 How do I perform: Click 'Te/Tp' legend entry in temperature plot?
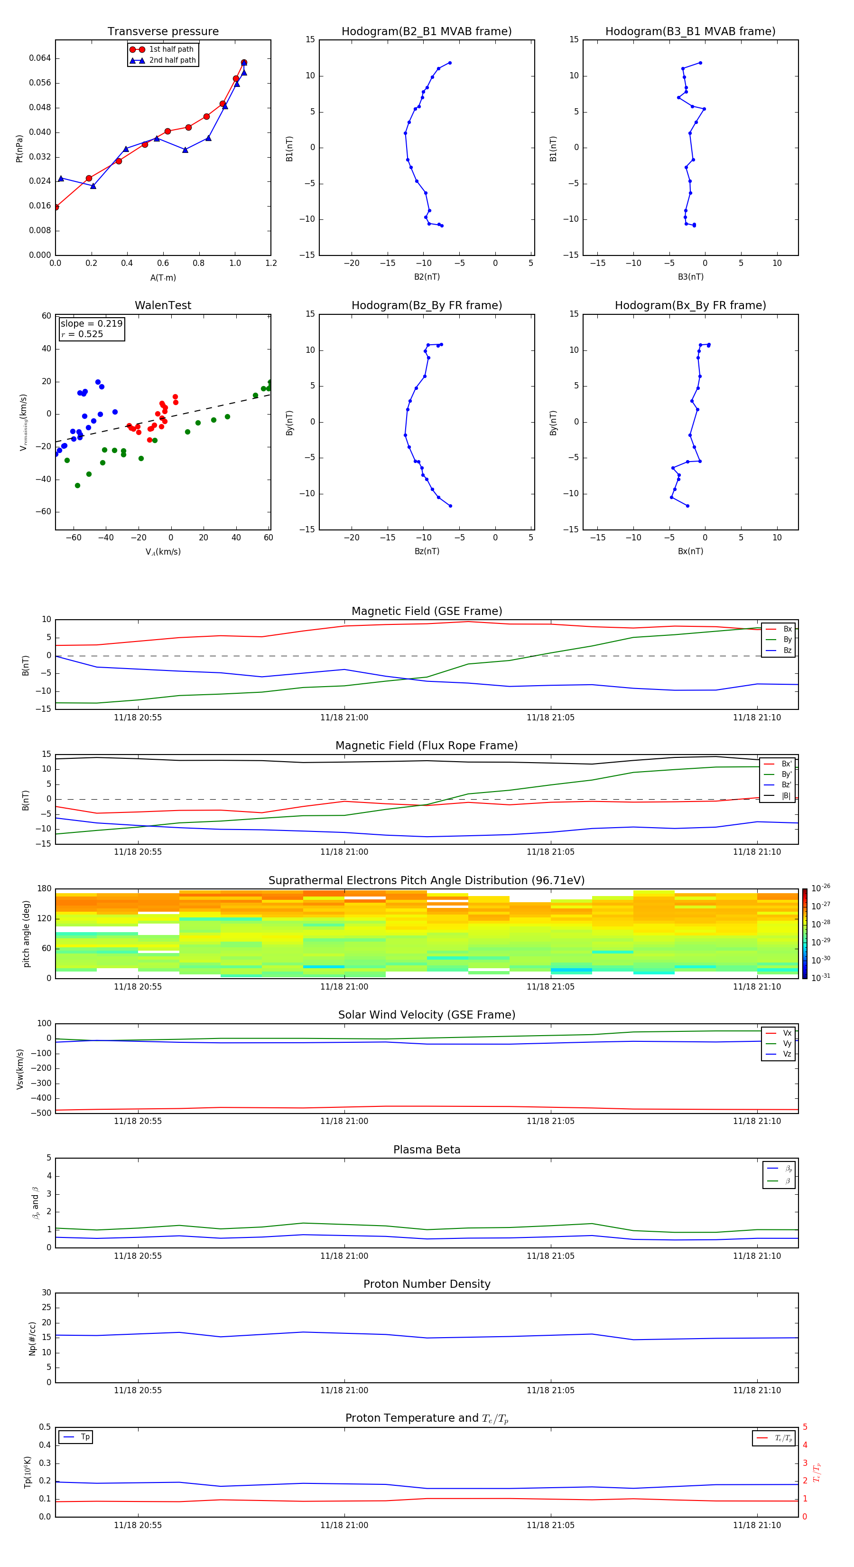(x=774, y=1438)
